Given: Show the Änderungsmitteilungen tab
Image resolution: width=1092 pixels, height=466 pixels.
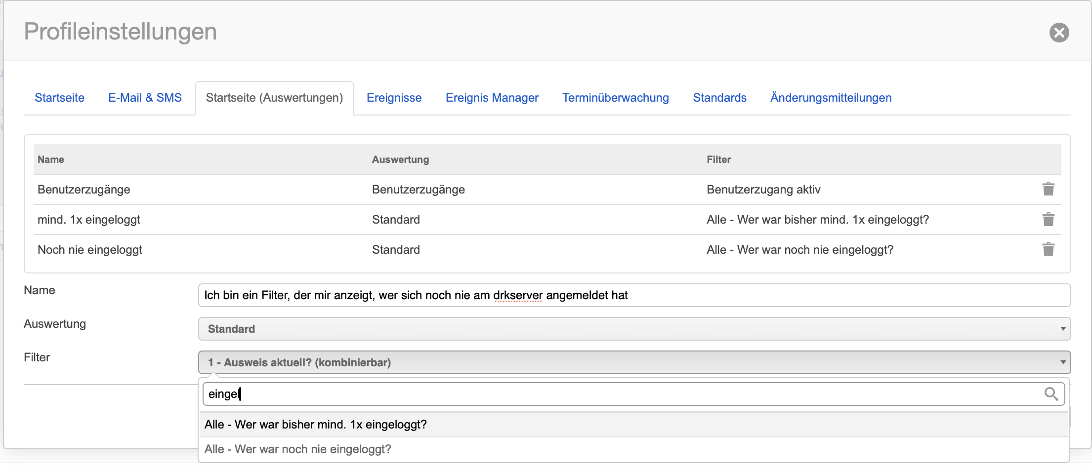Looking at the screenshot, I should pos(831,98).
